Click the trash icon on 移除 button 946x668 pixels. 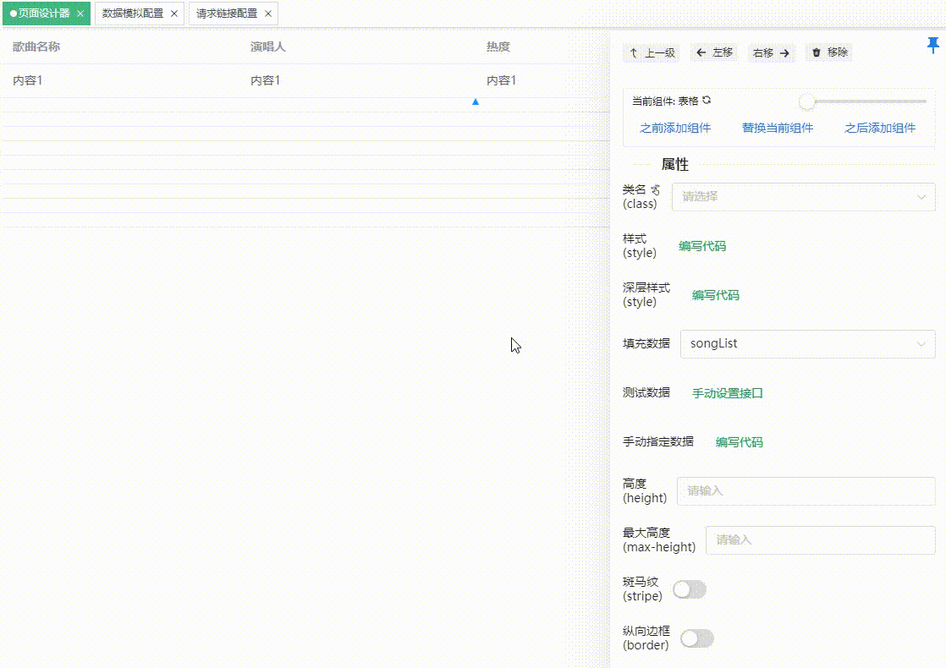(x=815, y=52)
